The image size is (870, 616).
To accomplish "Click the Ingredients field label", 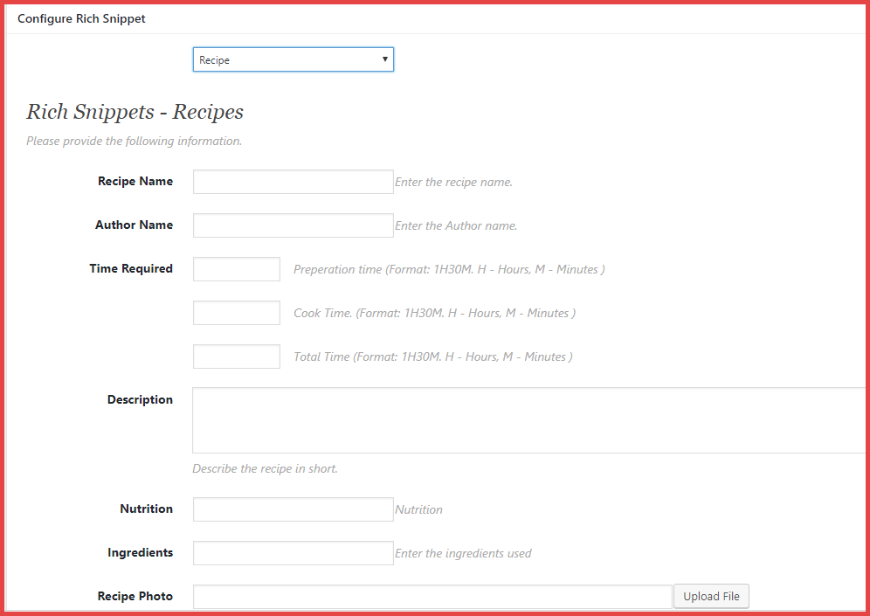I will pyautogui.click(x=140, y=553).
